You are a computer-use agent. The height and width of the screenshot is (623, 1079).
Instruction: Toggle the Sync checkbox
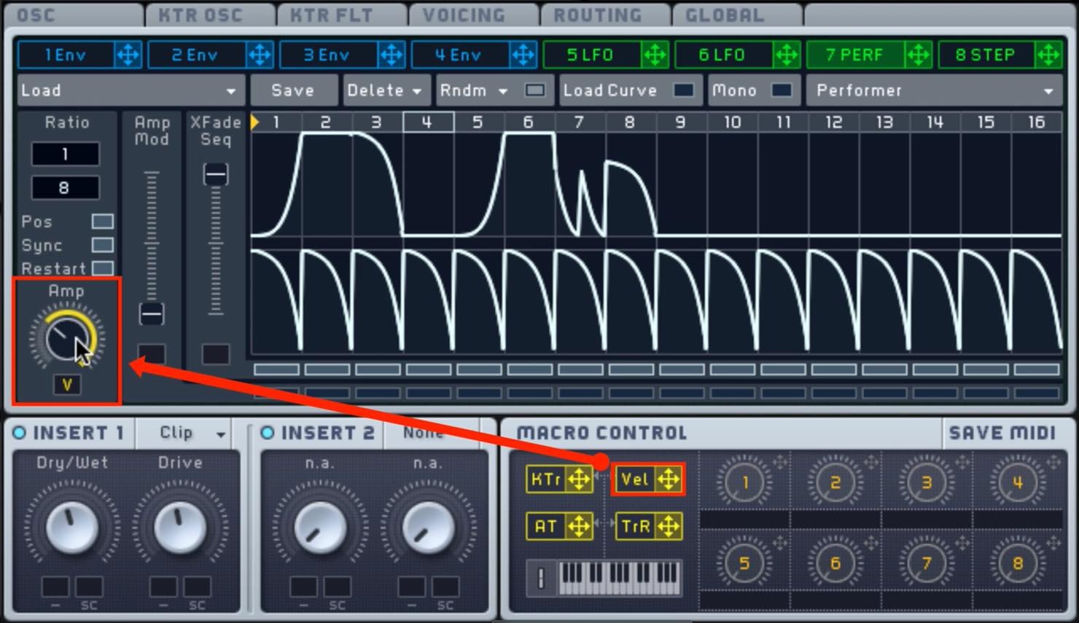(102, 245)
